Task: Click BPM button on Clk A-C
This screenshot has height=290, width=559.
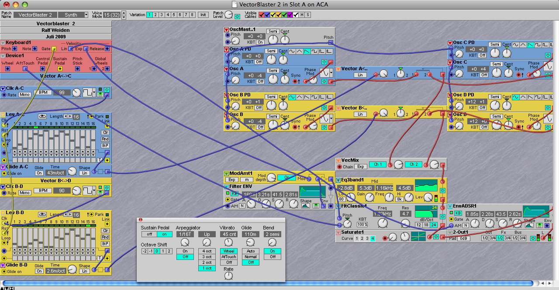Action: pos(43,93)
